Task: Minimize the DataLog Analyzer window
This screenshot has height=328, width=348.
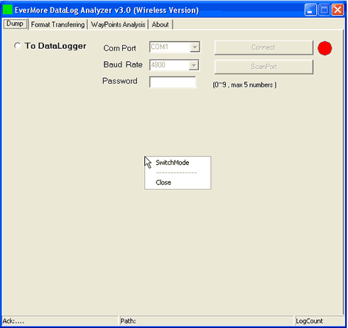Action: click(x=310, y=10)
